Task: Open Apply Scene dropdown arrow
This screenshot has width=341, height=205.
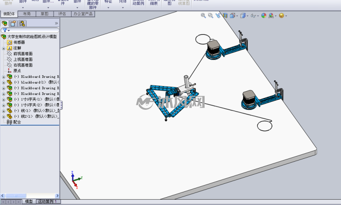Action: point(276,16)
